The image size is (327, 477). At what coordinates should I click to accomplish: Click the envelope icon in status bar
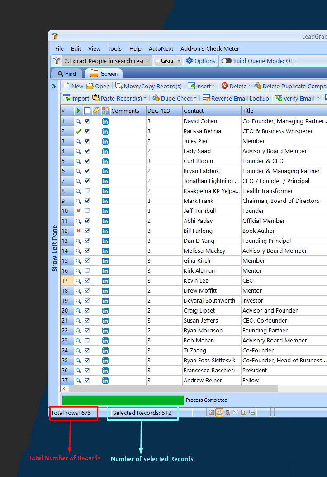(x=236, y=413)
